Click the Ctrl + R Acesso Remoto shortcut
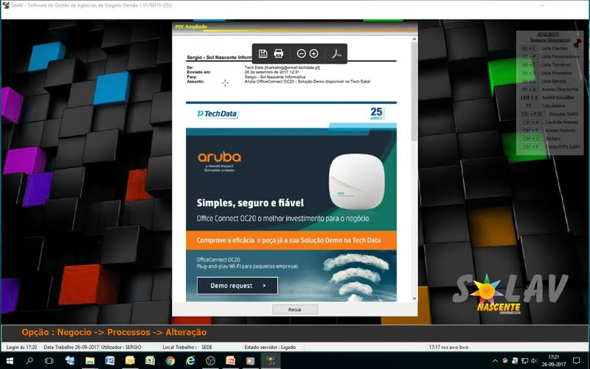 pos(548,131)
